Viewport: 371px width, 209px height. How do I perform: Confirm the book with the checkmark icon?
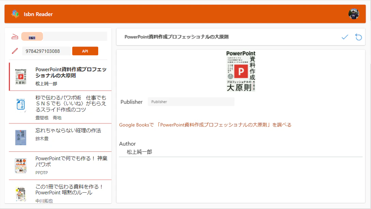pos(345,37)
